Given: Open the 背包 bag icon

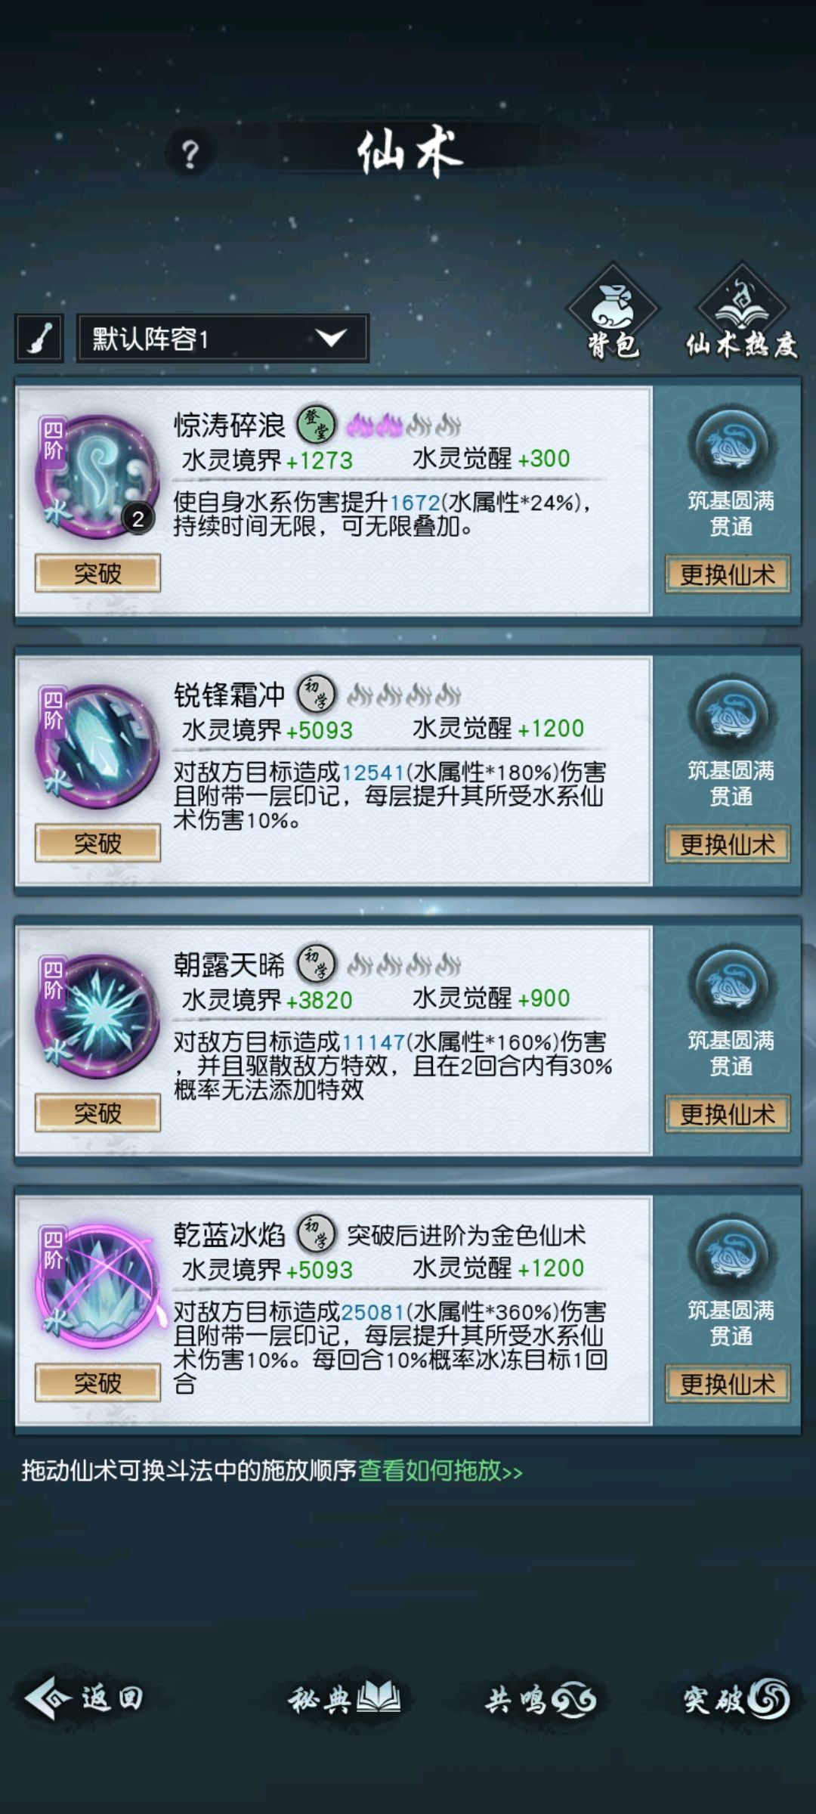Looking at the screenshot, I should coord(614,311).
